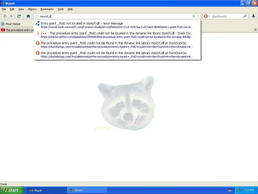Click the stackoverflow.com questions URL text
Screen dimensions: 258x194
[x=117, y=37]
